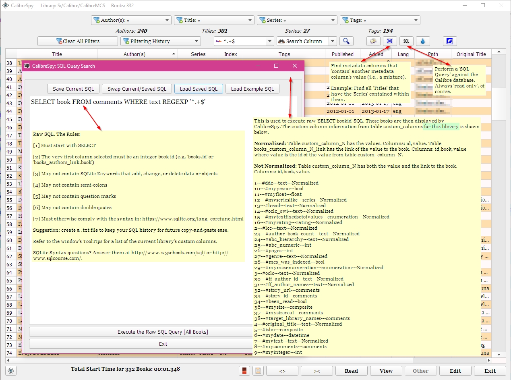Click the red book icon in bottom bar
The width and height of the screenshot is (511, 380).
[244, 371]
